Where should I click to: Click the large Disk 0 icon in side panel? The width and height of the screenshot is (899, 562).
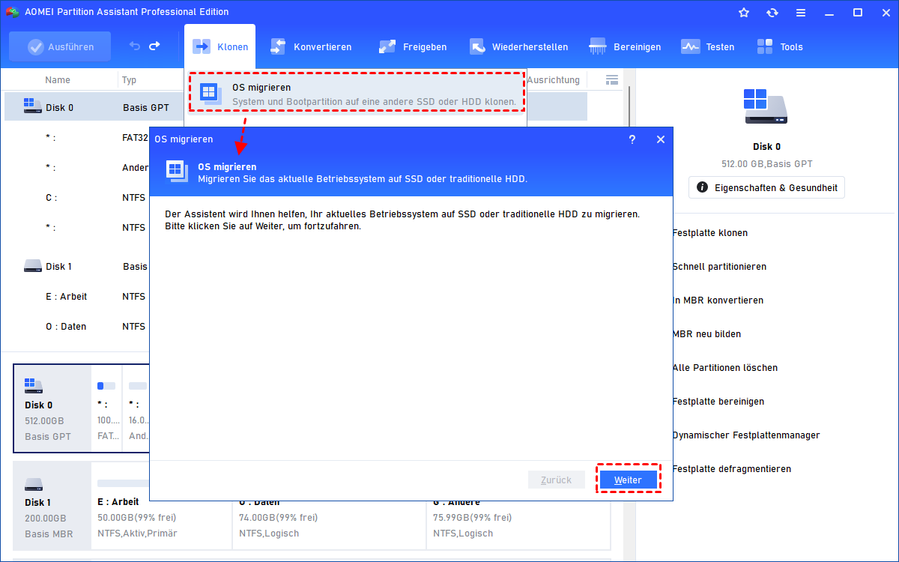click(x=766, y=106)
